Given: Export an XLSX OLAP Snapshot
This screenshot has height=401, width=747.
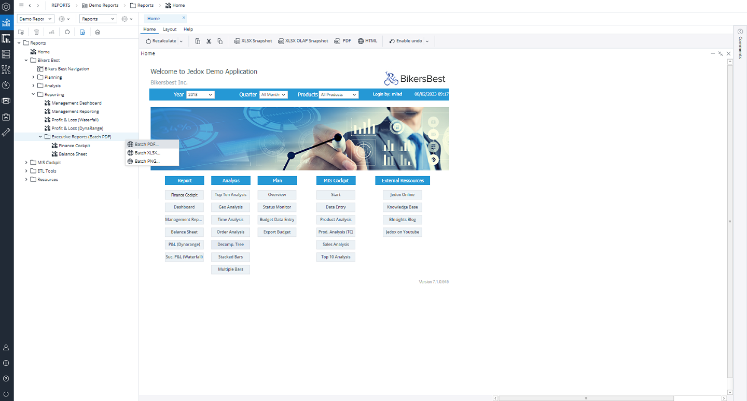Looking at the screenshot, I should pos(303,41).
